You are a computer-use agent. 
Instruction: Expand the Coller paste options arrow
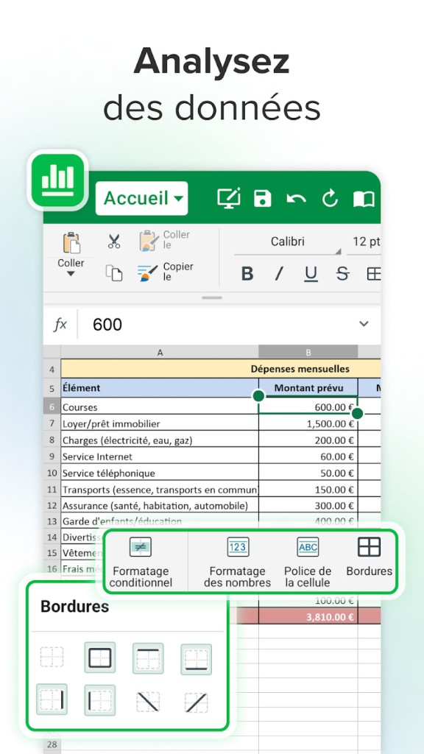click(x=71, y=274)
